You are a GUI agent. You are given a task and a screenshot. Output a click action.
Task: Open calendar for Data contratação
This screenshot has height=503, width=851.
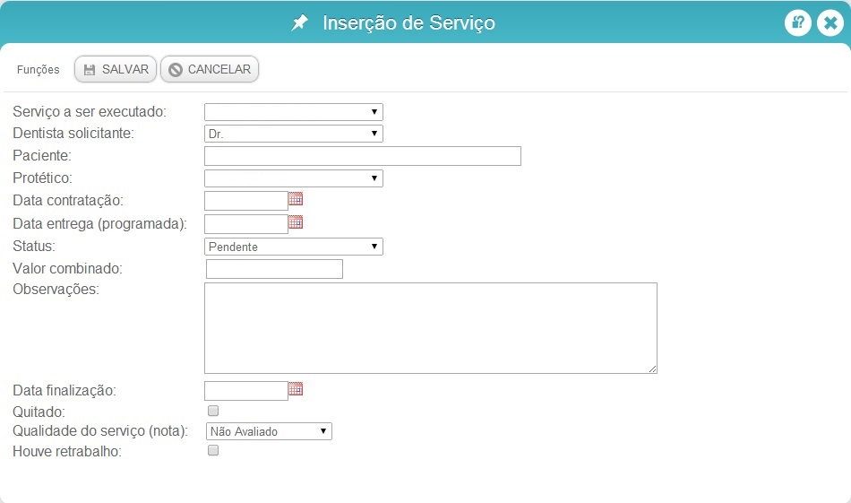(296, 199)
